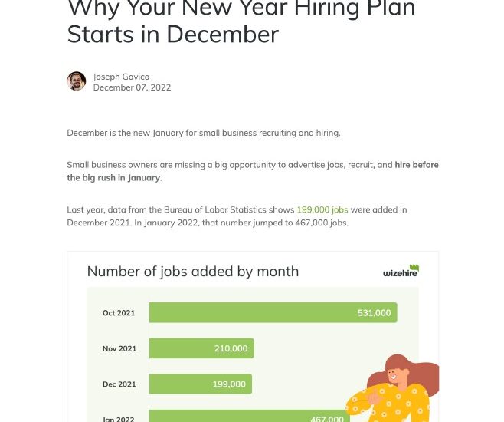Click the 199,000 value inside Dec bar
This screenshot has width=504, height=422.
[x=229, y=384]
